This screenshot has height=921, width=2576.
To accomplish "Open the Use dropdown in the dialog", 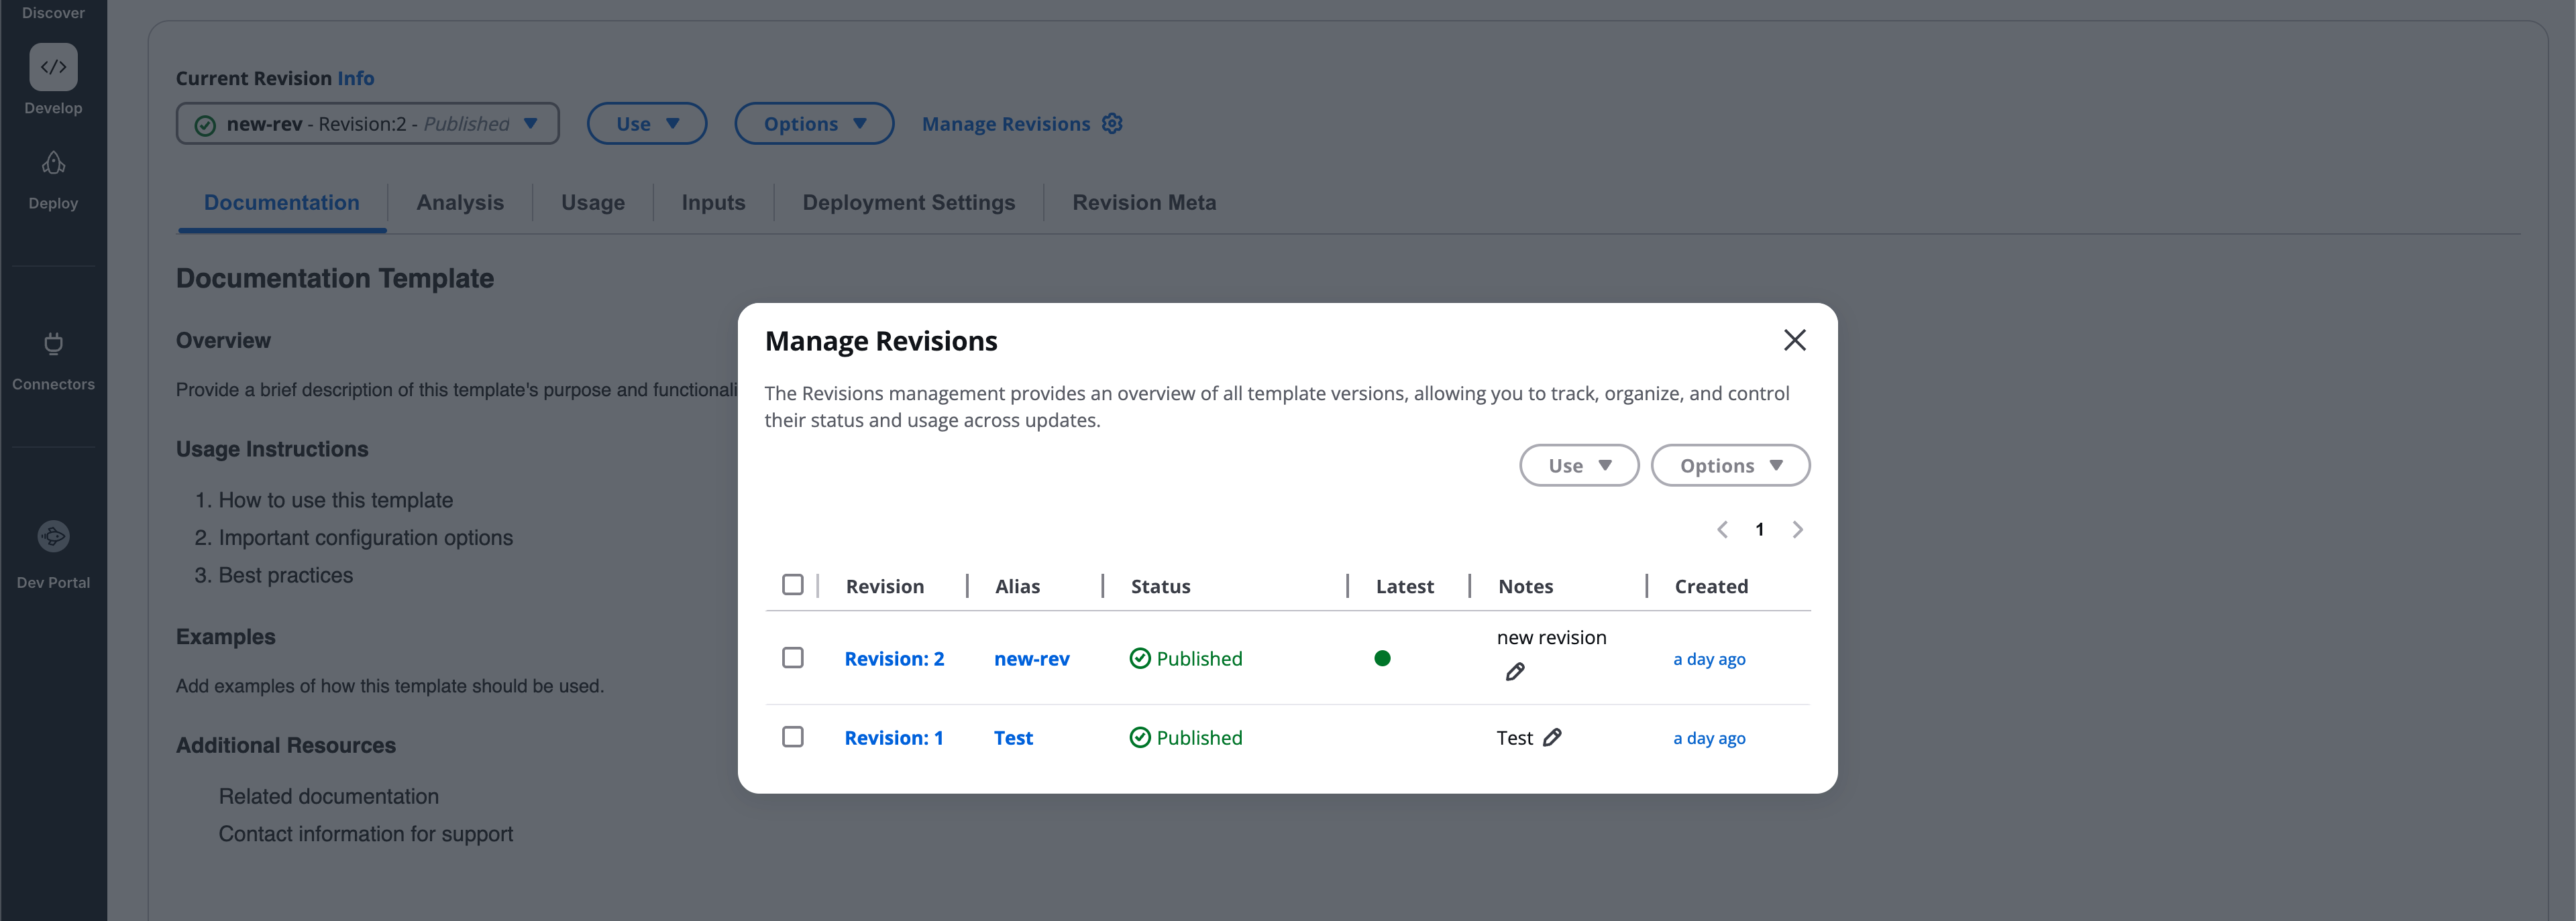I will tap(1578, 465).
